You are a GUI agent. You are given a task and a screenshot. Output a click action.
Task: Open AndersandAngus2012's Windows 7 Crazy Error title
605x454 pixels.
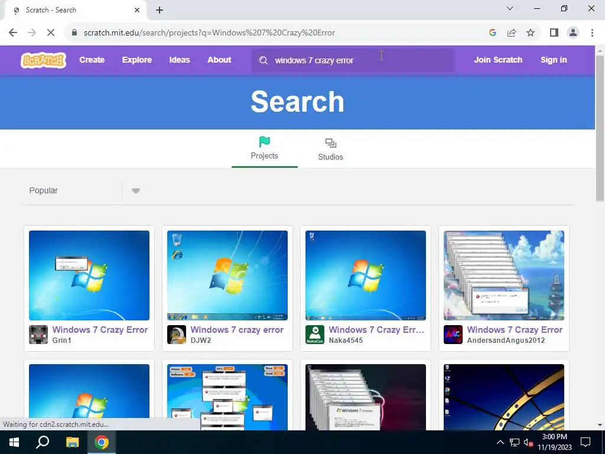click(515, 330)
